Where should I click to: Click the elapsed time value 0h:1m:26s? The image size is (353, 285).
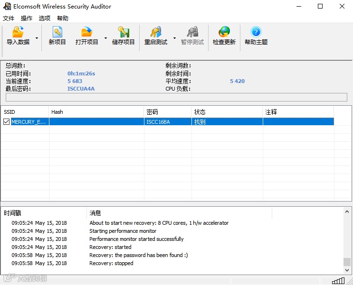(81, 74)
